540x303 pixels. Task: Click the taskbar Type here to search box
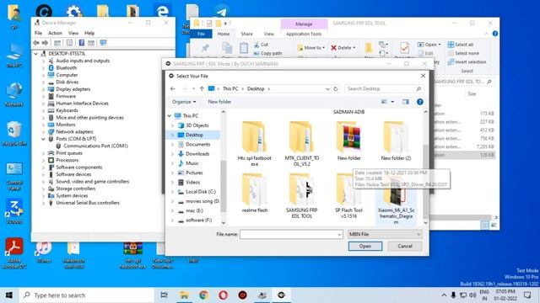86,295
